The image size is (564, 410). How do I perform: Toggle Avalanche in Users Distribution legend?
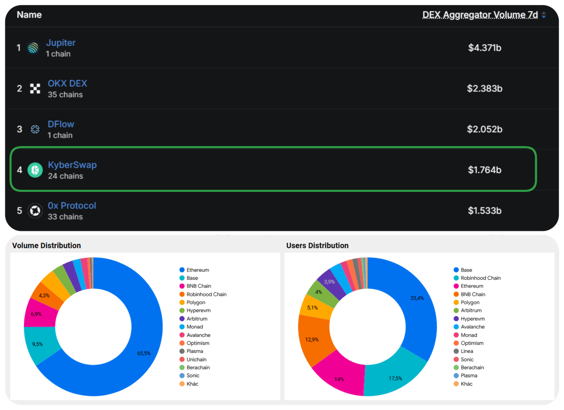point(469,327)
